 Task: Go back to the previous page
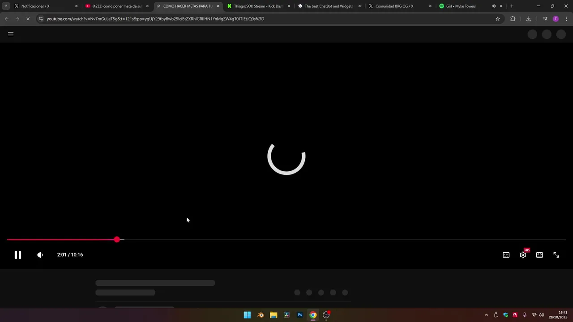(6, 19)
